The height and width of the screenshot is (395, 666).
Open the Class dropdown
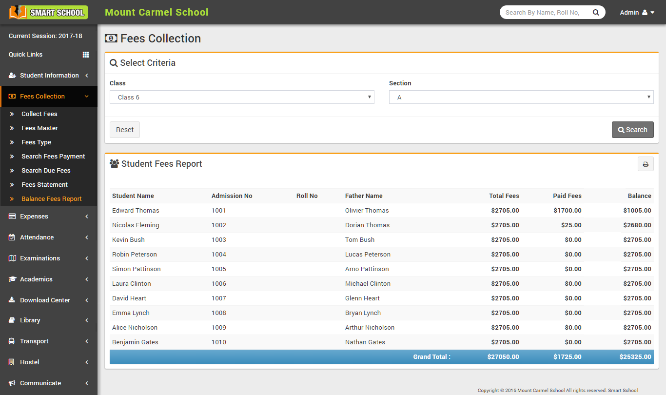[x=241, y=97]
